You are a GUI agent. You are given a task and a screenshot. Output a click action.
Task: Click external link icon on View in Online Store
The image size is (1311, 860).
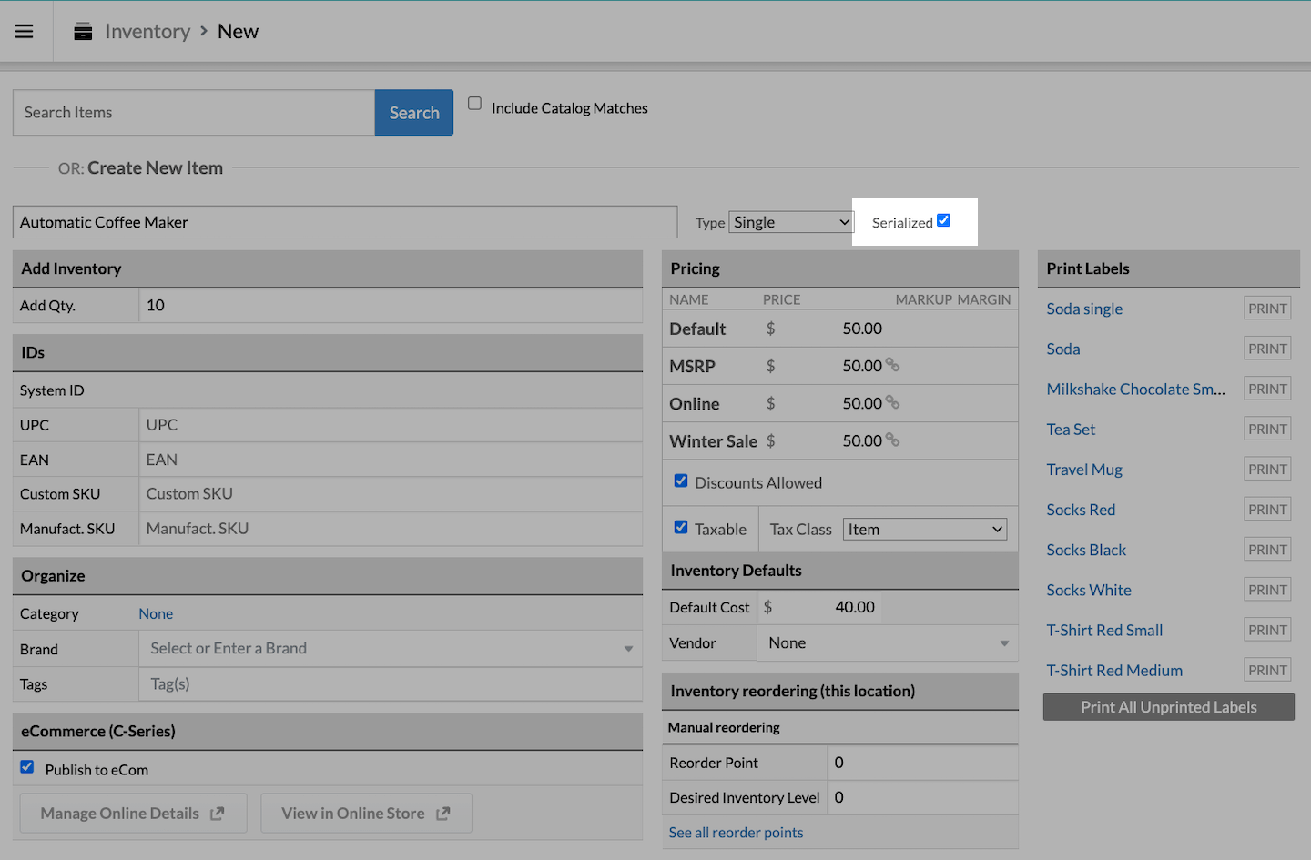click(442, 814)
